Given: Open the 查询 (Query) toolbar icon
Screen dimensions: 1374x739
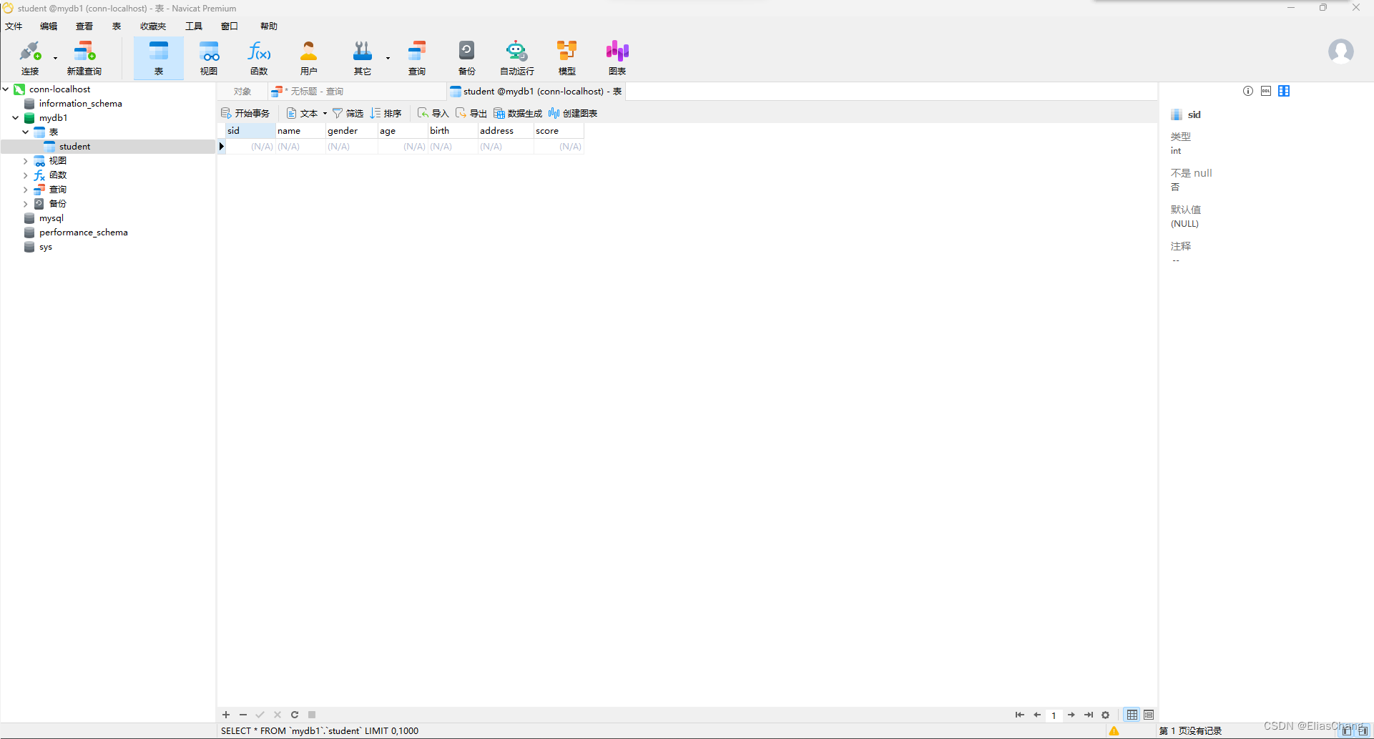Looking at the screenshot, I should [x=417, y=58].
